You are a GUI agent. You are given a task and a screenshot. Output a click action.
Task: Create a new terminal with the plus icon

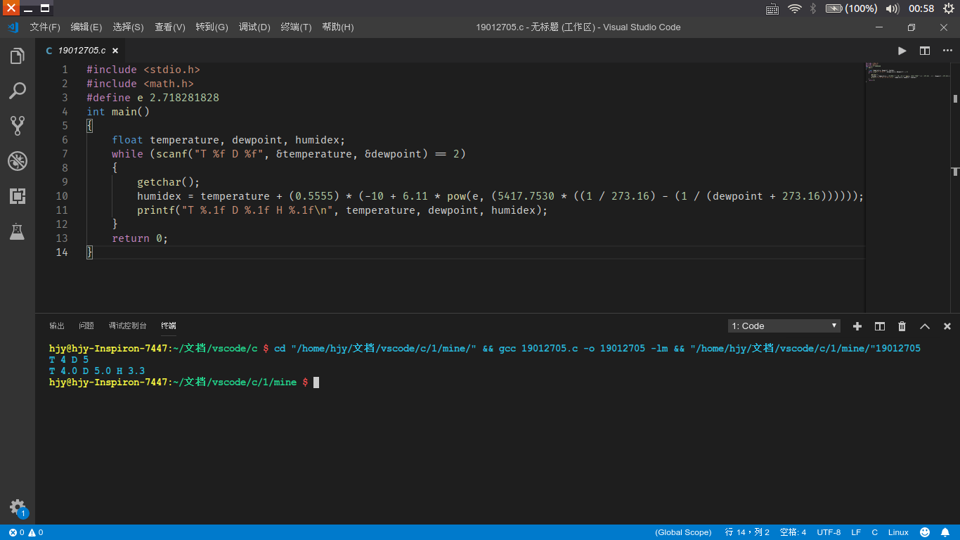coord(857,326)
